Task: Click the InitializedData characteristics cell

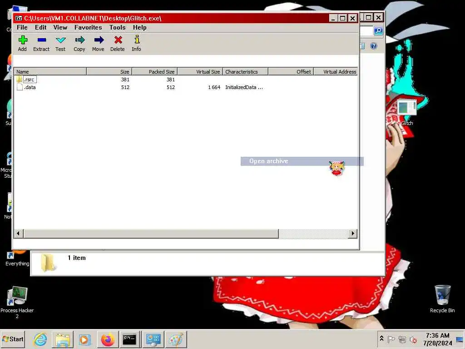Action: pyautogui.click(x=244, y=87)
